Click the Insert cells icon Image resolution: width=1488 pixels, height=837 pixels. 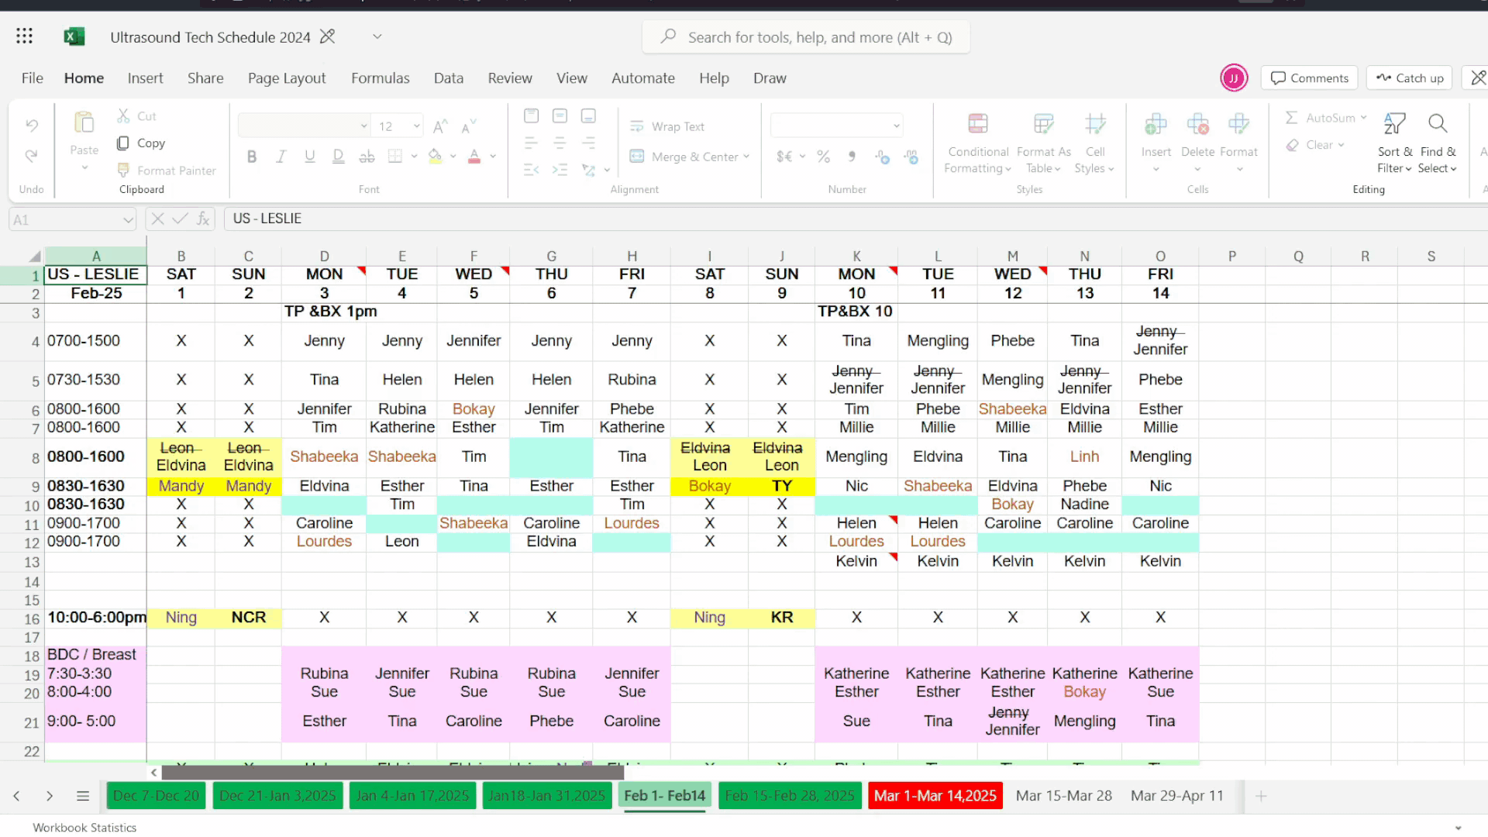(x=1156, y=124)
